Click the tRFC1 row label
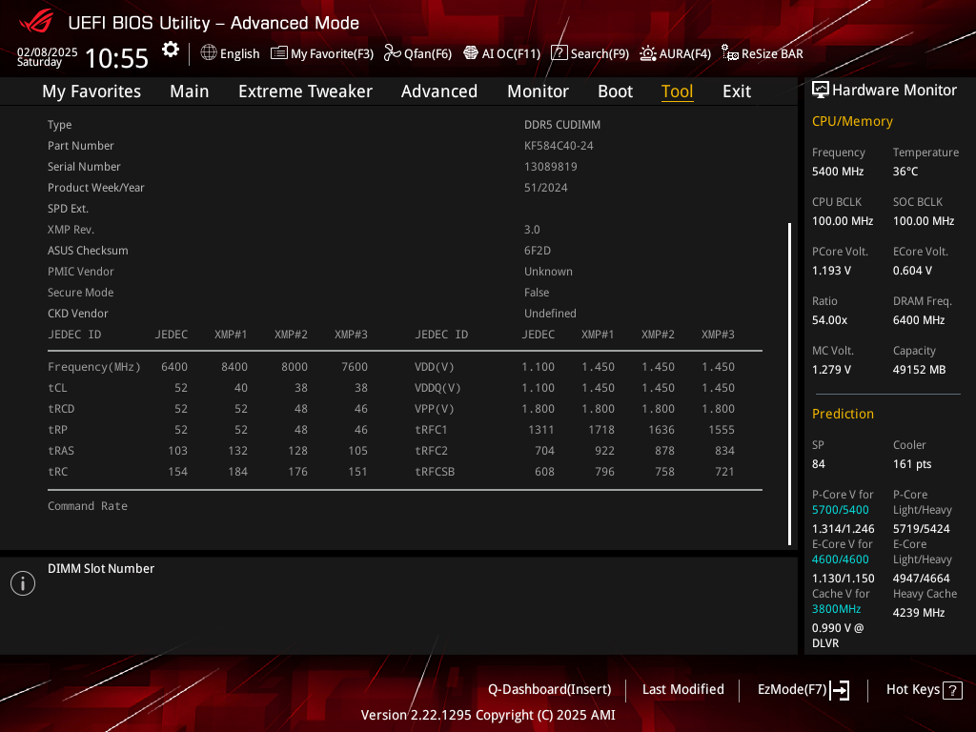The image size is (976, 732). (x=431, y=430)
